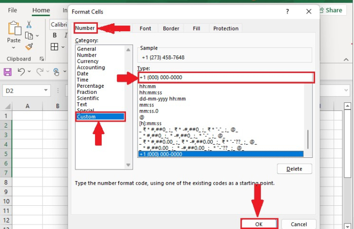This screenshot has width=354, height=229.
Task: Click the category list scroll down arrow
Action: pos(128,165)
